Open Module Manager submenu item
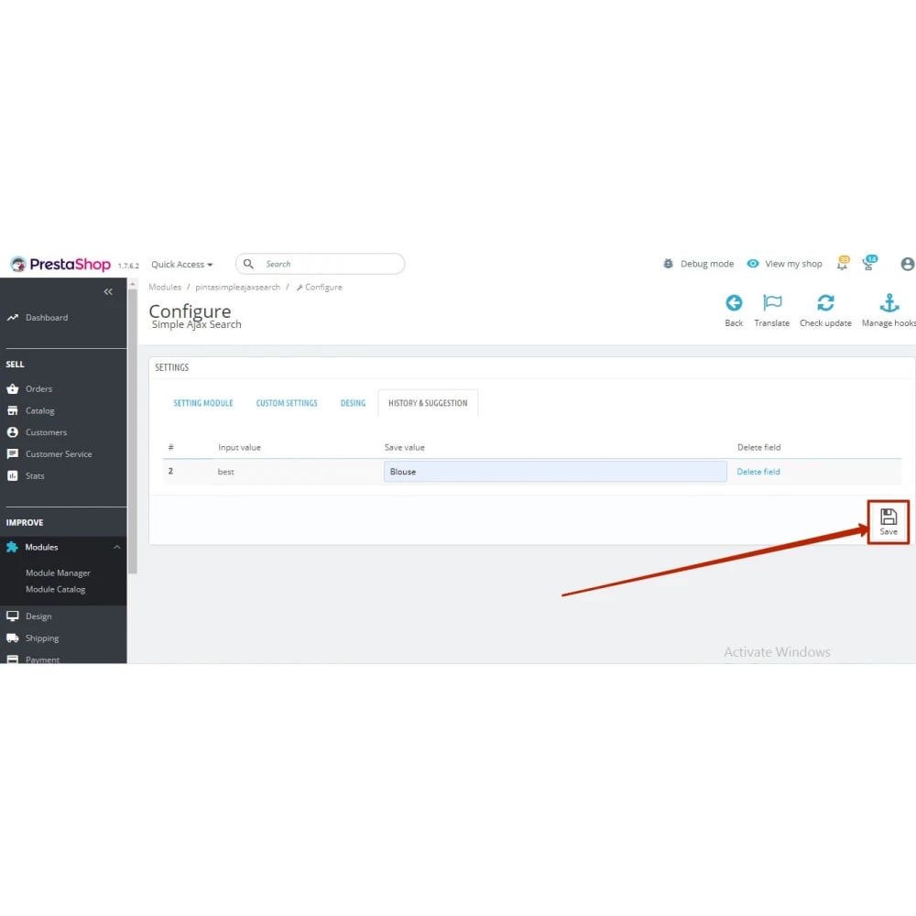Image resolution: width=916 pixels, height=916 pixels. point(58,573)
